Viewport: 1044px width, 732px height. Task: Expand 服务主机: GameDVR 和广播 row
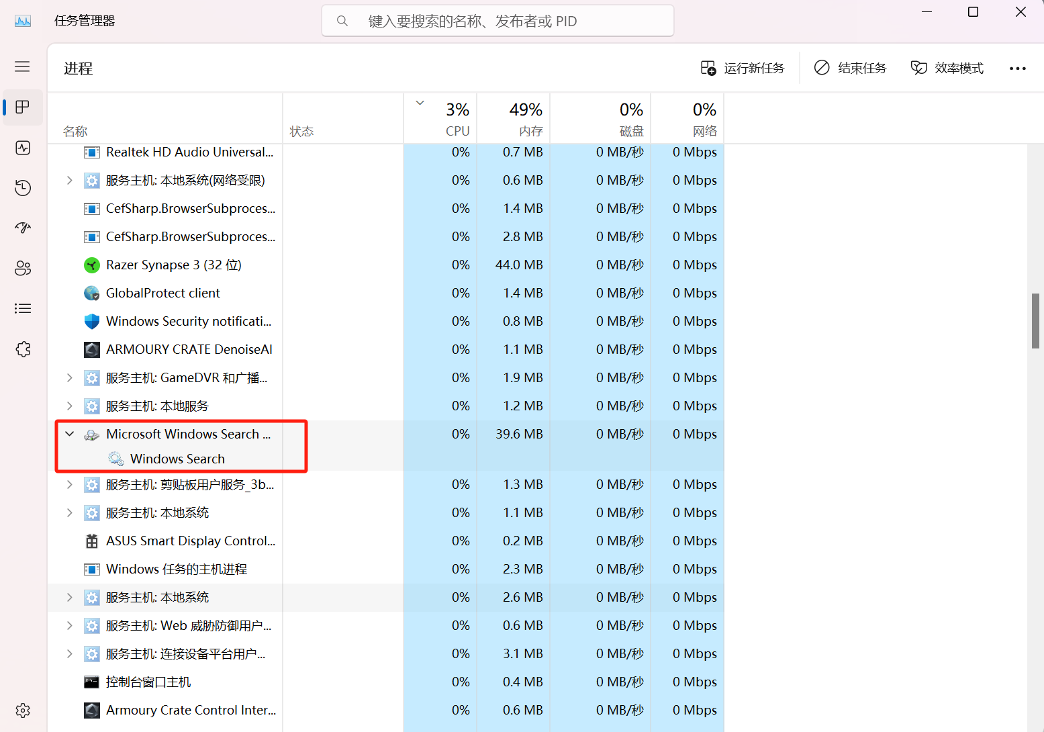click(69, 378)
